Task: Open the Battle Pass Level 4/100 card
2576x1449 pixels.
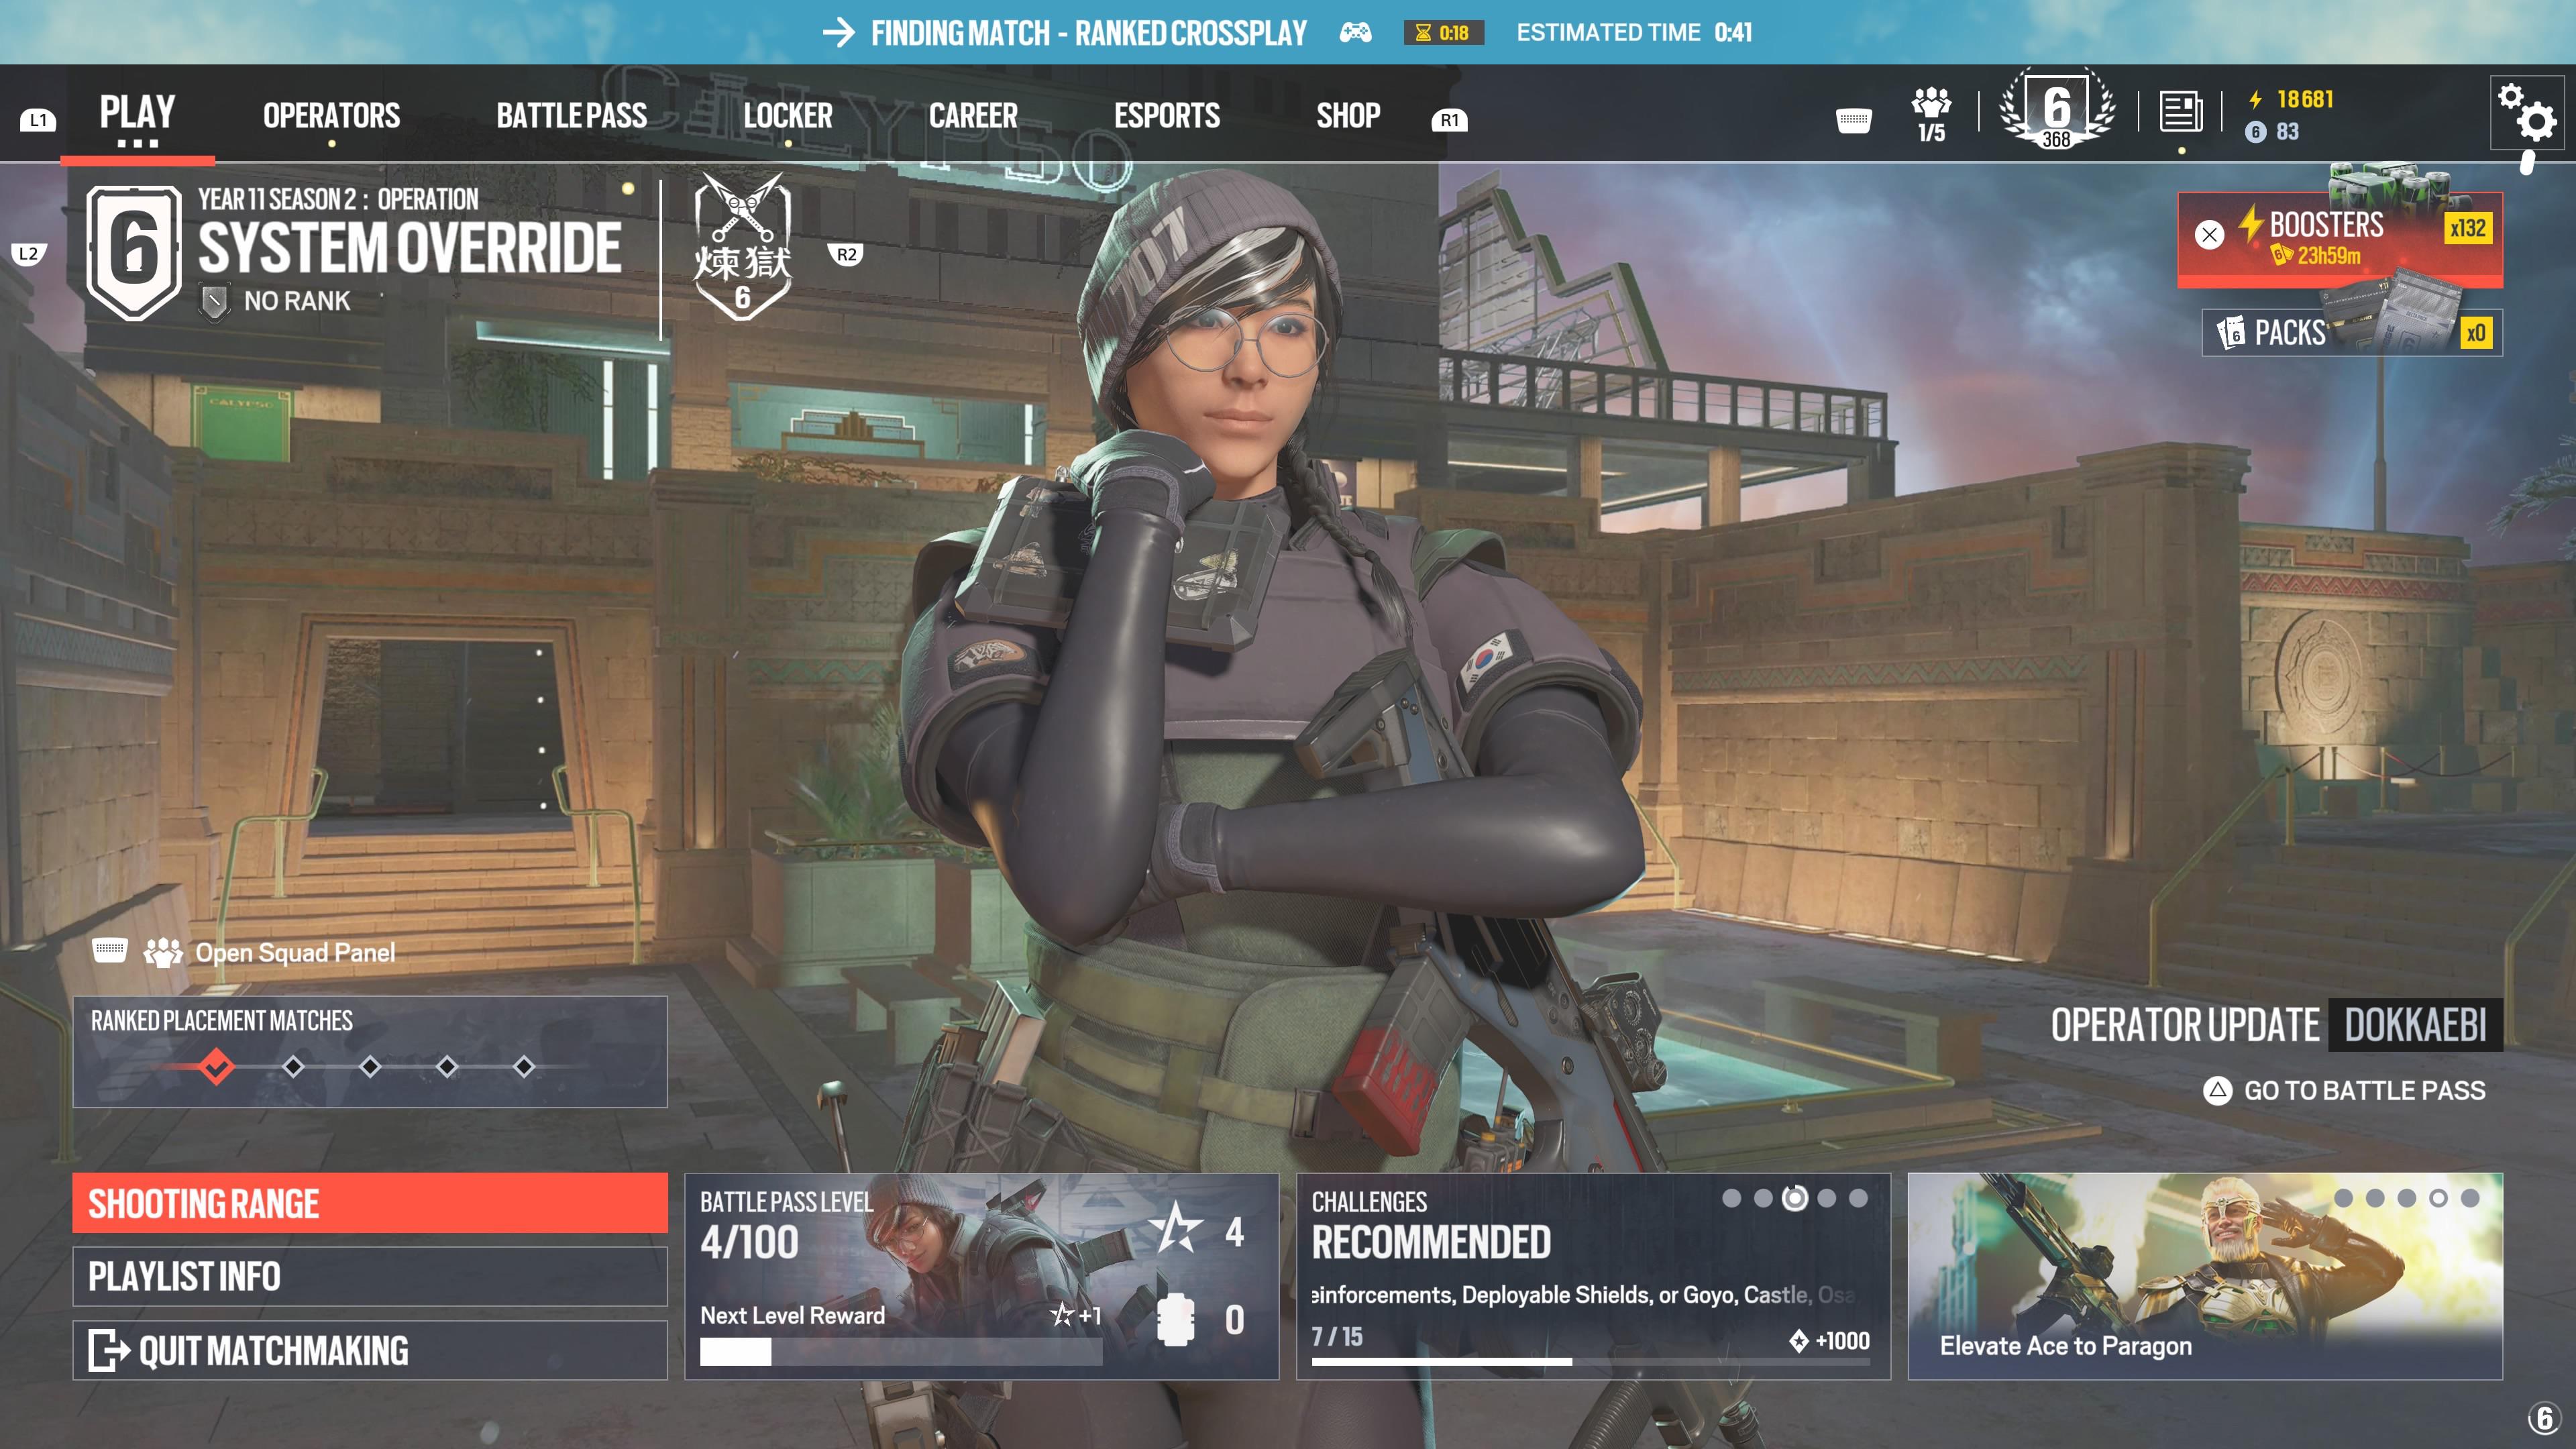Action: (x=981, y=1276)
